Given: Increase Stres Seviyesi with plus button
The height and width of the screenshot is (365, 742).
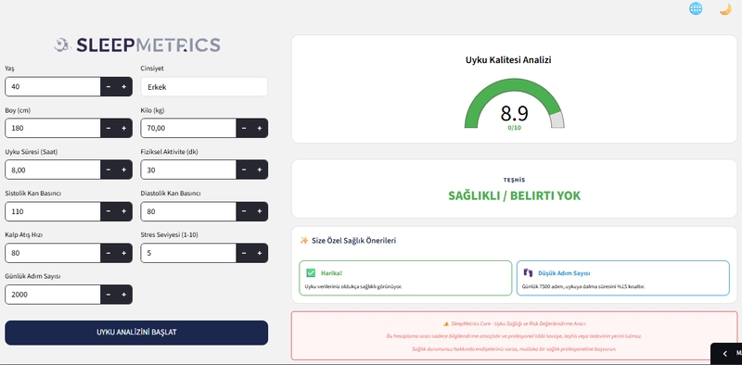Looking at the screenshot, I should point(260,253).
